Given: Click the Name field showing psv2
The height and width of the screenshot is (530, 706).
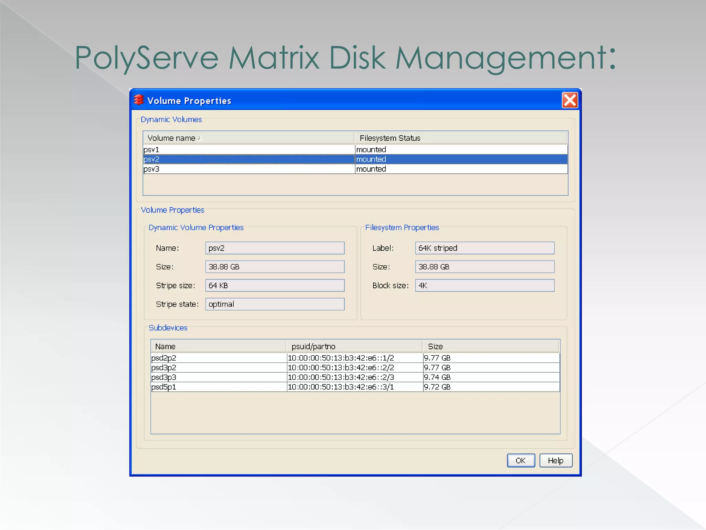Looking at the screenshot, I should [x=275, y=248].
